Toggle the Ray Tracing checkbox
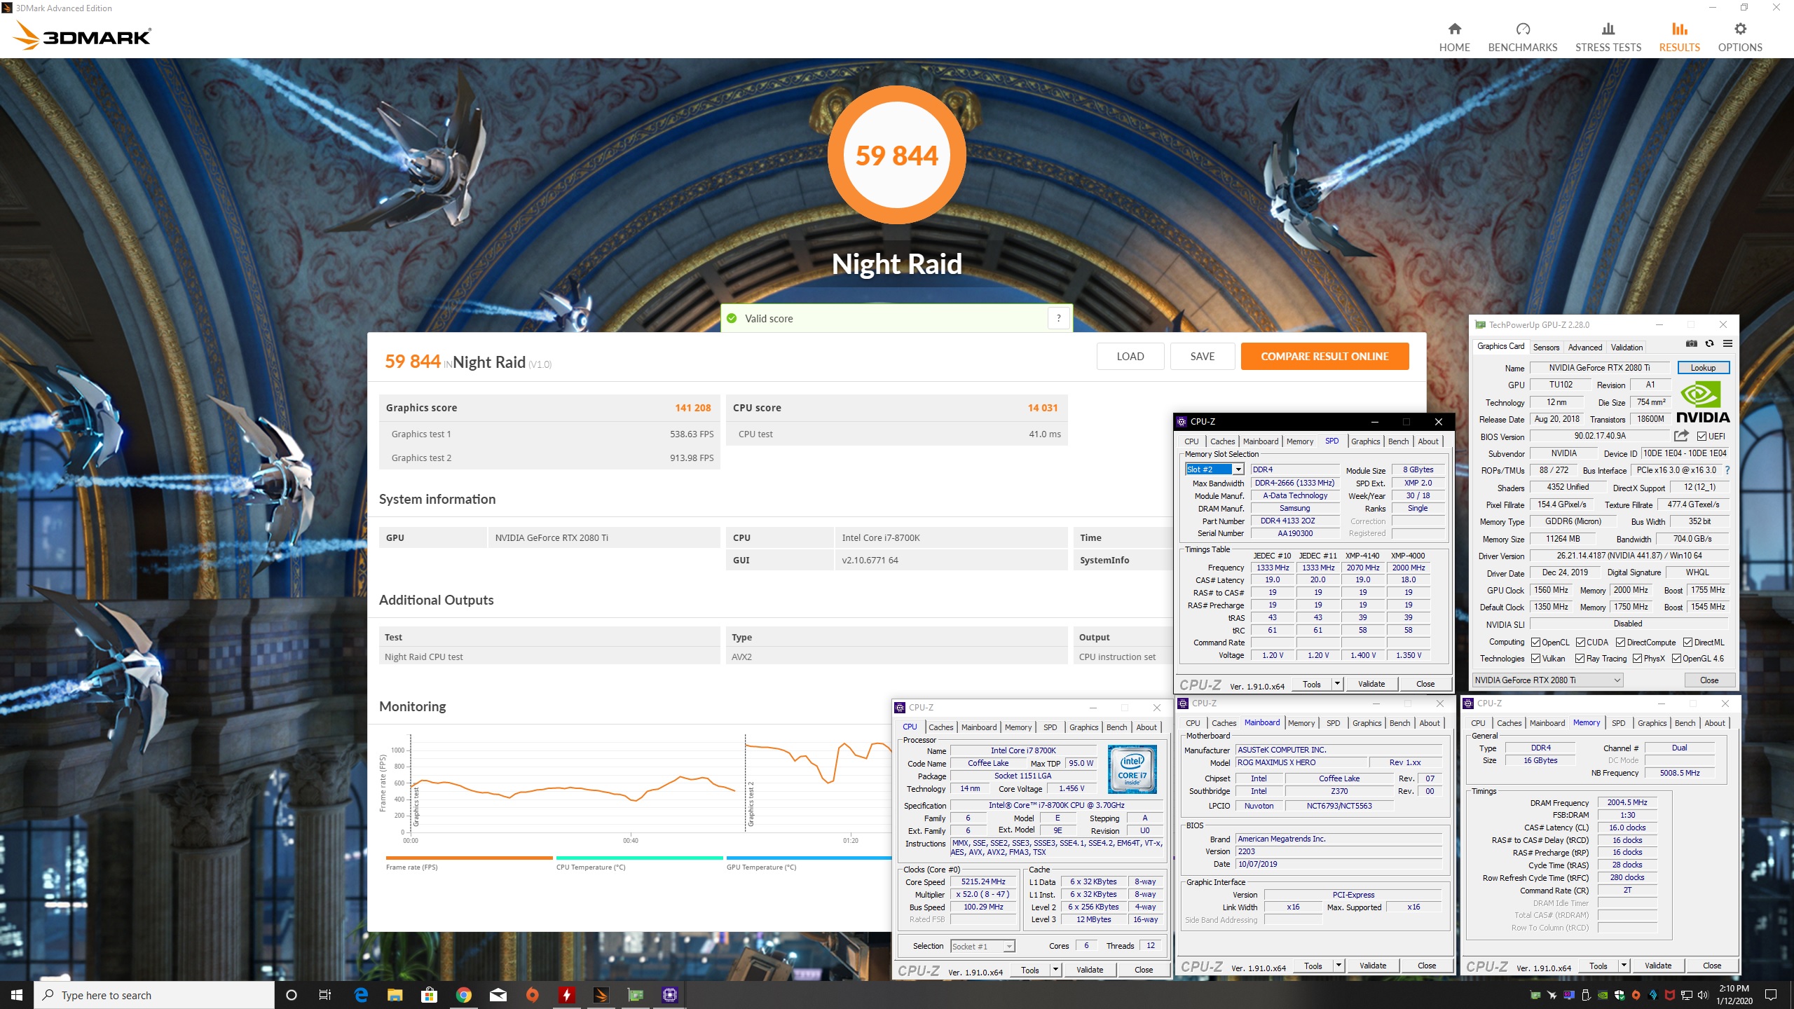 1580,659
